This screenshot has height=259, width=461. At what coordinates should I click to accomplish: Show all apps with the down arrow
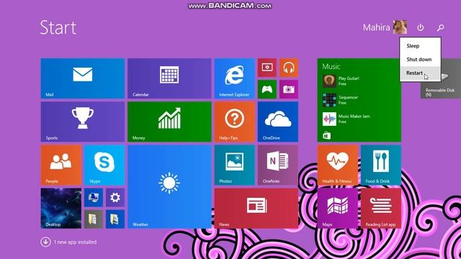(x=45, y=242)
